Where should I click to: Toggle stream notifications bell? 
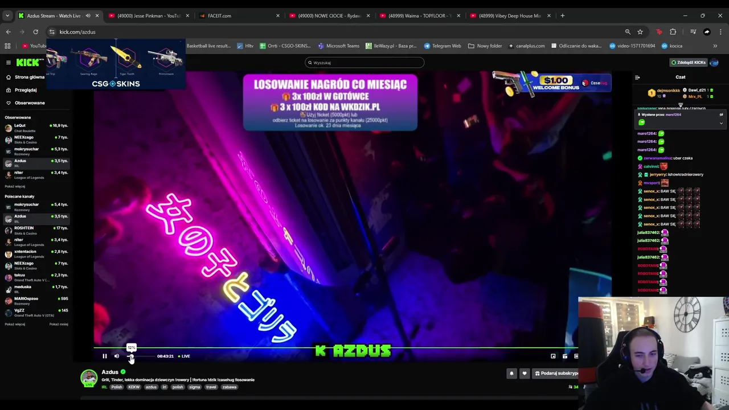click(x=511, y=374)
